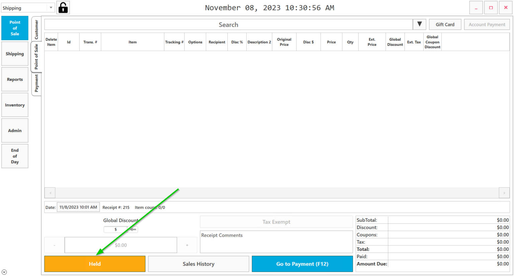Switch to the Payment tab
This screenshot has height=276, width=514.
36,82
